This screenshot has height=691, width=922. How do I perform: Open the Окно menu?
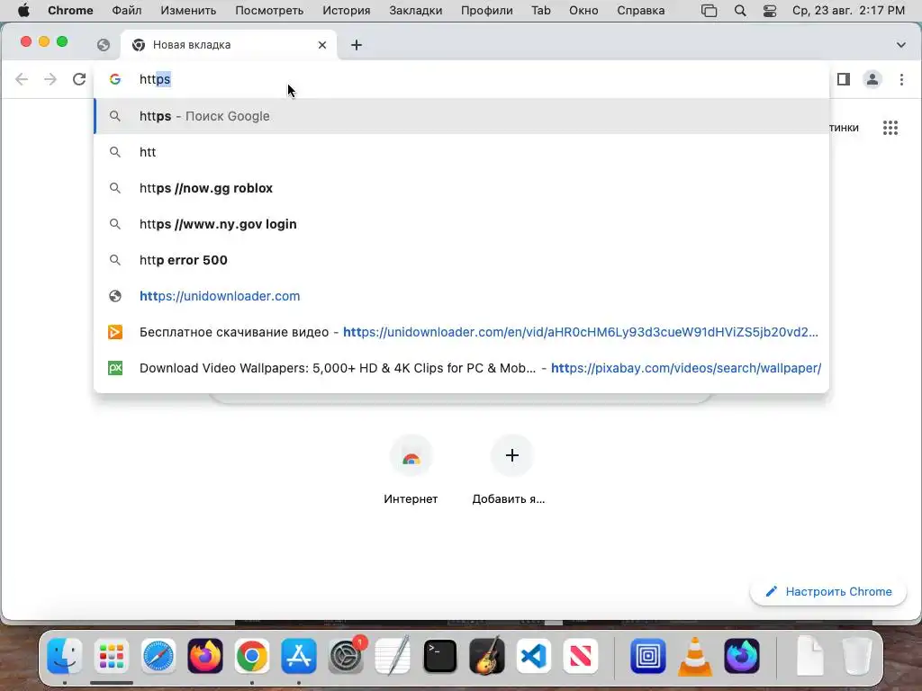pos(583,11)
